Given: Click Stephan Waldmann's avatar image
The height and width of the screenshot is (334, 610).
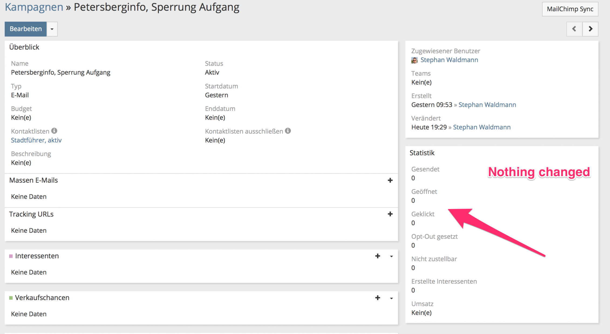Looking at the screenshot, I should [414, 60].
